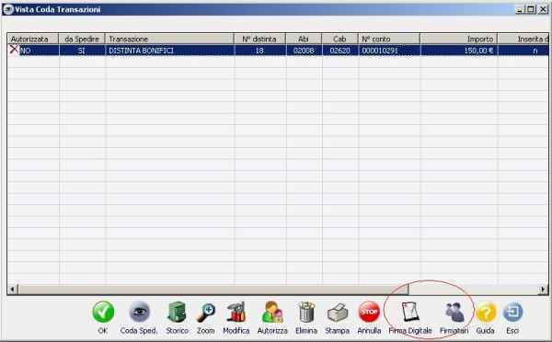Click the horizontal scrollbar right arrow
This screenshot has width=552, height=342.
click(543, 290)
